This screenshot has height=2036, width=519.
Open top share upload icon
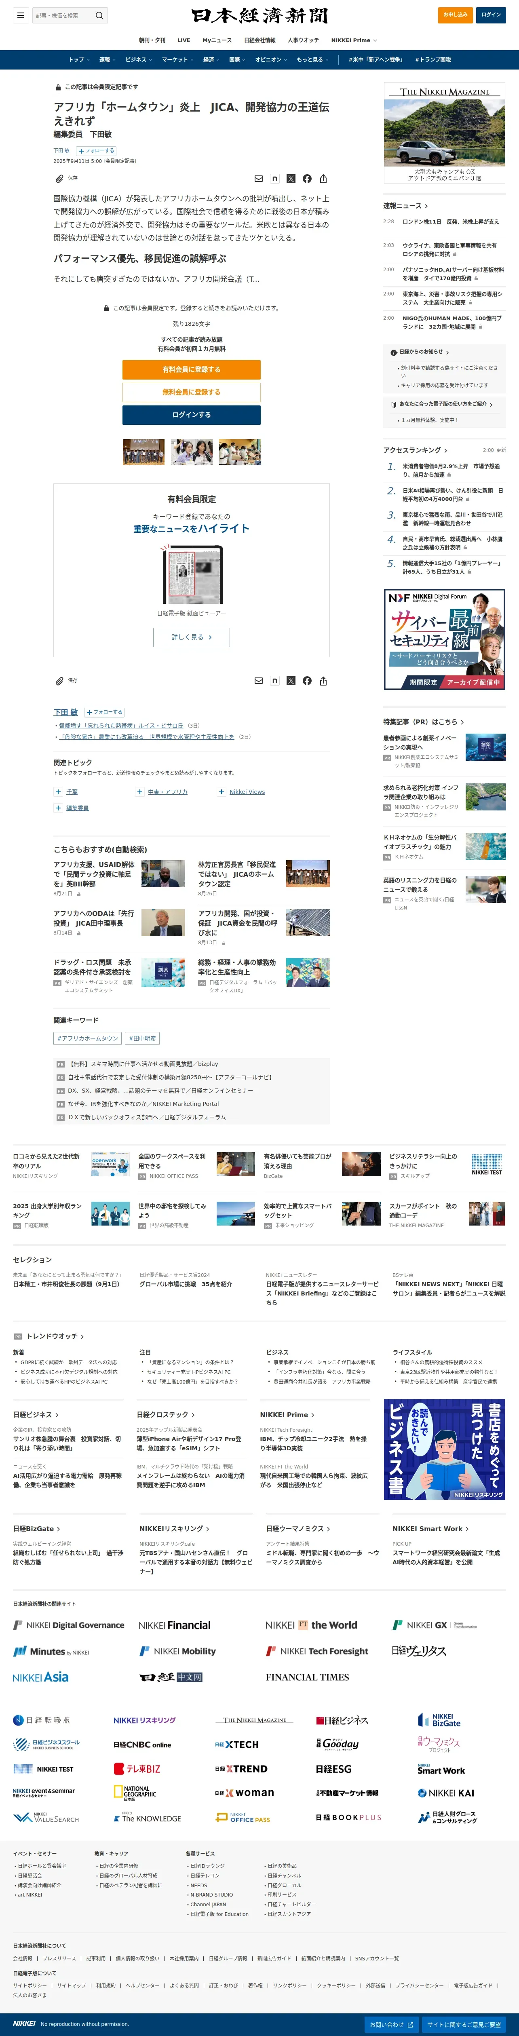click(x=323, y=179)
